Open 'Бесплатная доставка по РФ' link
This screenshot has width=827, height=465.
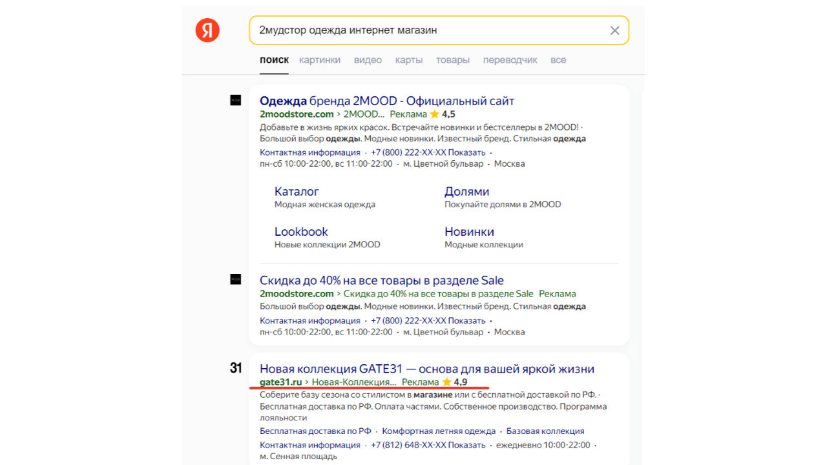(315, 431)
